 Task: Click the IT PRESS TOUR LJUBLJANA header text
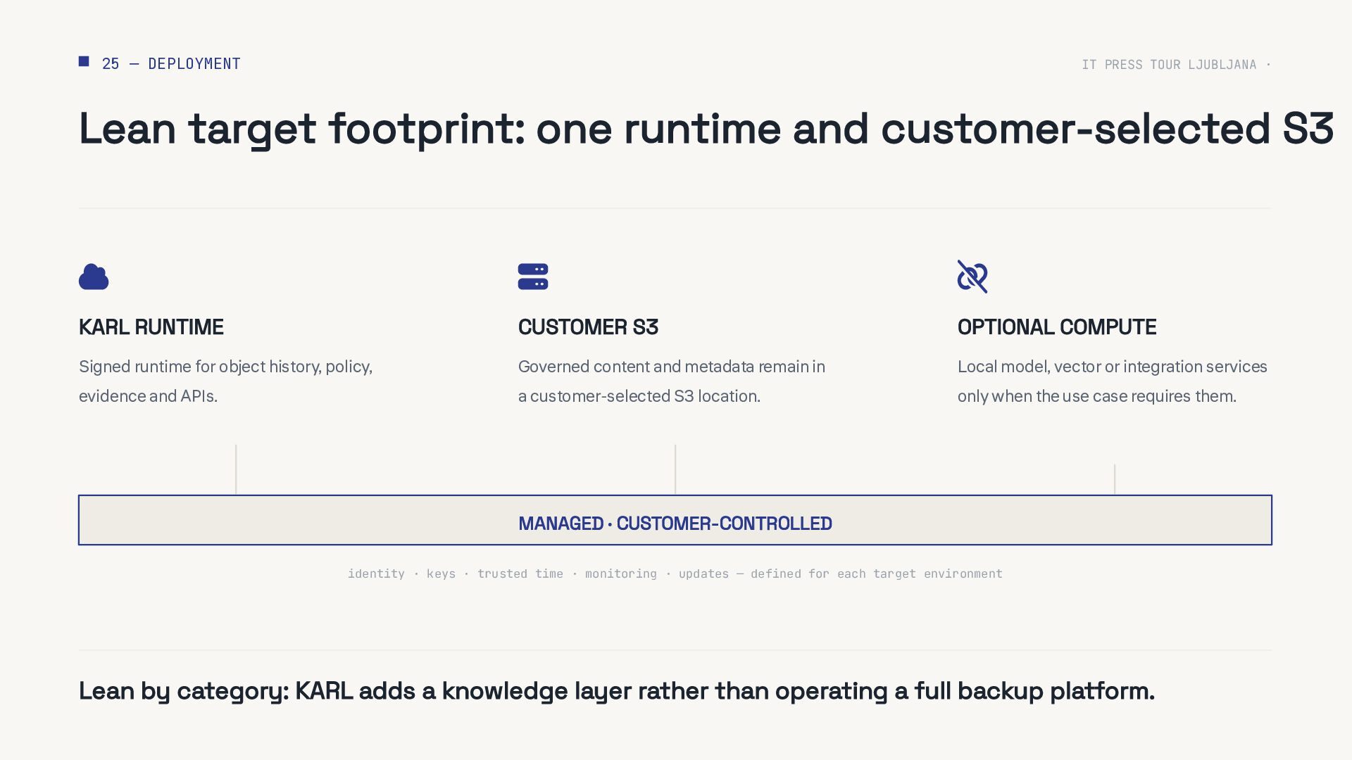pyautogui.click(x=1169, y=65)
